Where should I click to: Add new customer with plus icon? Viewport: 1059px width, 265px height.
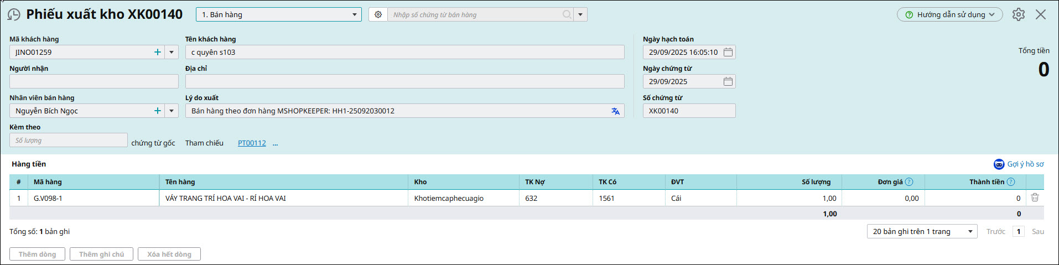pos(158,52)
